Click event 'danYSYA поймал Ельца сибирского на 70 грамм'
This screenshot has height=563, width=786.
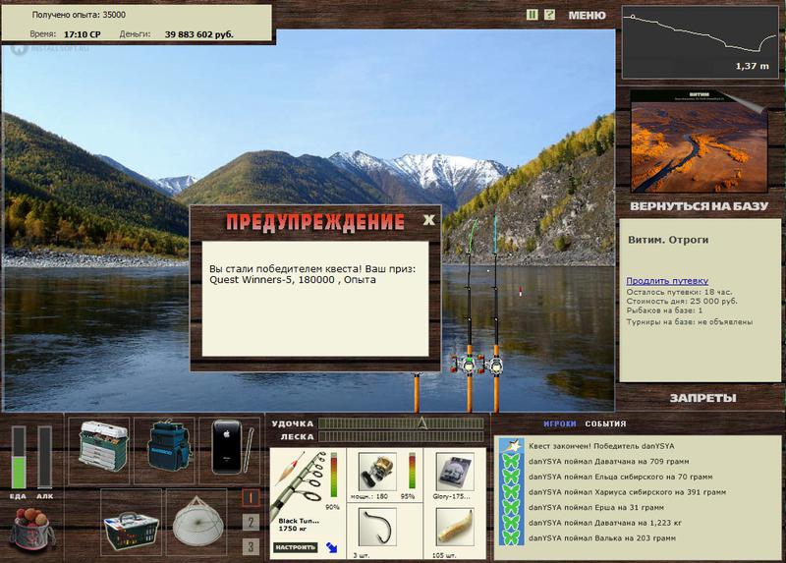620,477
